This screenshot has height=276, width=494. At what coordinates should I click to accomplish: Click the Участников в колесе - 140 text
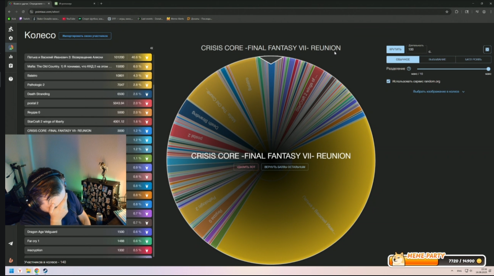click(x=45, y=262)
